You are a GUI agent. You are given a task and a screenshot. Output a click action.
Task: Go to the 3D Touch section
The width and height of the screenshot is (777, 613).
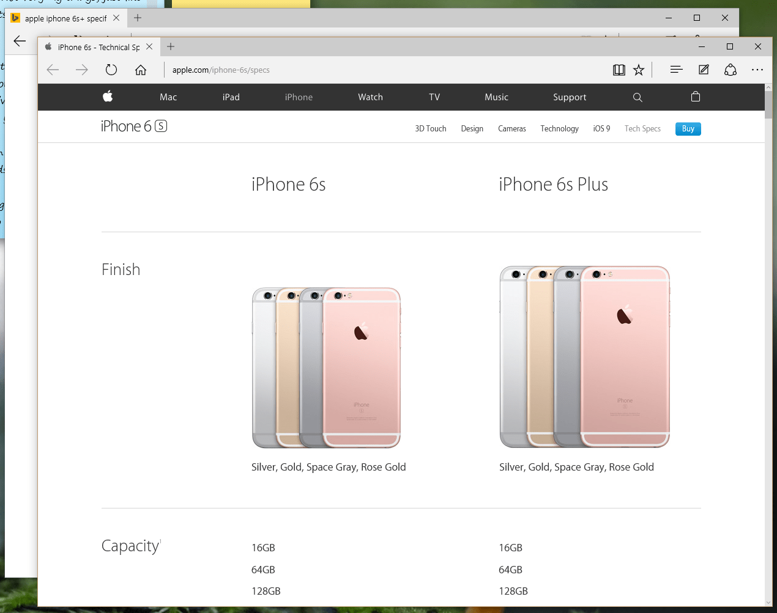431,129
